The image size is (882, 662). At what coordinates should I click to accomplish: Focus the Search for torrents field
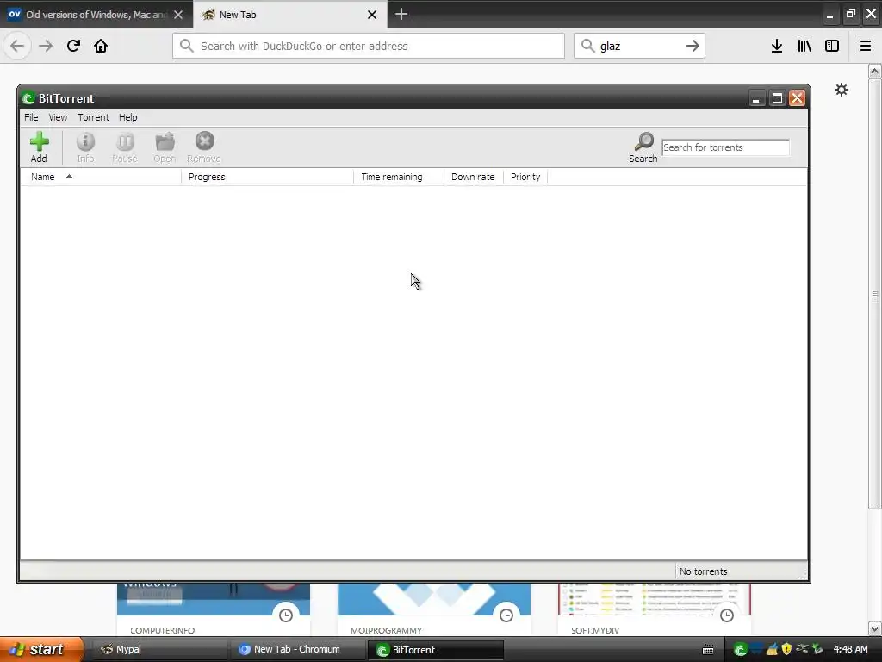pyautogui.click(x=725, y=147)
